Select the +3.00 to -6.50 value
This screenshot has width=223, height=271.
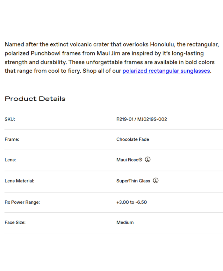click(x=132, y=202)
